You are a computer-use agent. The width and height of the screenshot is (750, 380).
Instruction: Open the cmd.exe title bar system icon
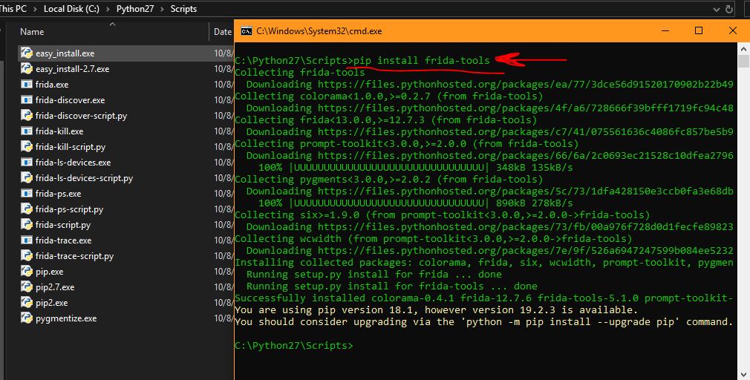(x=247, y=31)
